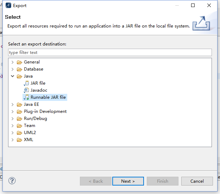This screenshot has height=194, width=220.
Task: Select the Java tree label
Action: [28, 76]
